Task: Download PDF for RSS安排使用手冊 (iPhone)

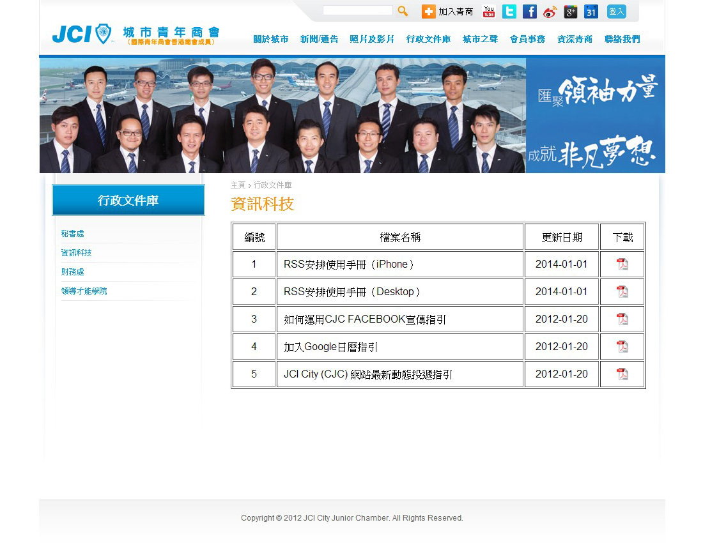Action: click(x=622, y=264)
